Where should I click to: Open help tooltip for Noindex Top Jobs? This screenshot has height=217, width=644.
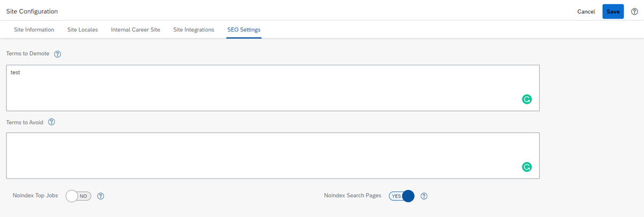pyautogui.click(x=100, y=196)
